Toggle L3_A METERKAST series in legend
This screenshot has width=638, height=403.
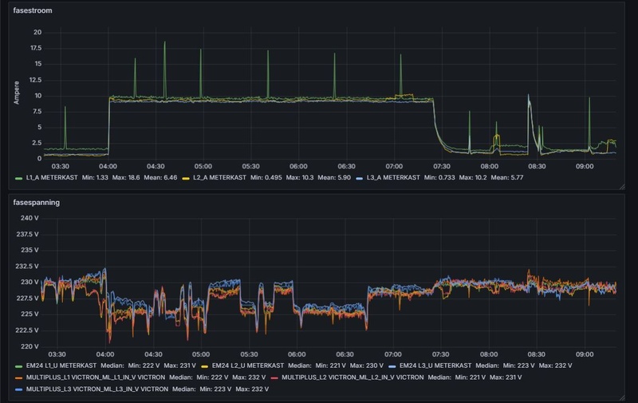click(393, 177)
